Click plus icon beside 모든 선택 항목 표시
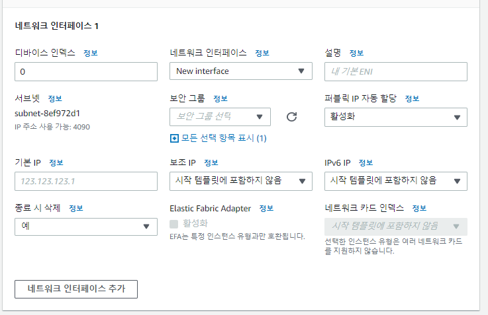The height and width of the screenshot is (315, 488). coord(174,139)
